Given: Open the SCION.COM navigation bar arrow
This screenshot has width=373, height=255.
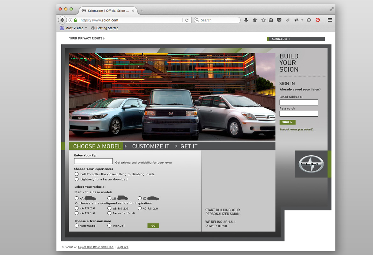Looking at the screenshot, I should click(290, 39).
